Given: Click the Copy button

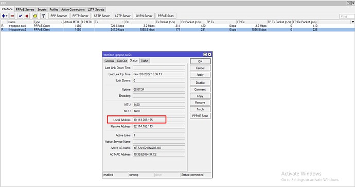Looking at the screenshot, I should tap(200, 96).
